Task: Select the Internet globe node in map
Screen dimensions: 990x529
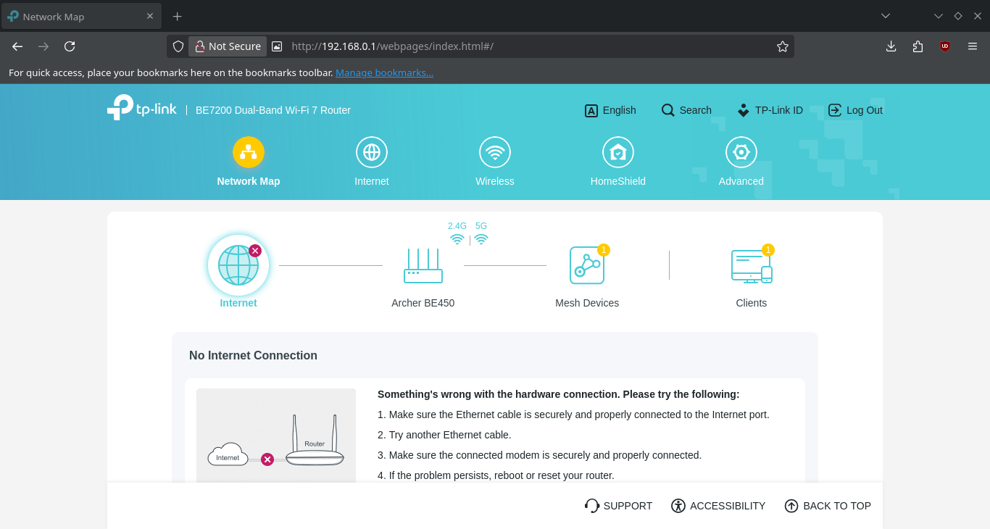Action: pyautogui.click(x=238, y=265)
